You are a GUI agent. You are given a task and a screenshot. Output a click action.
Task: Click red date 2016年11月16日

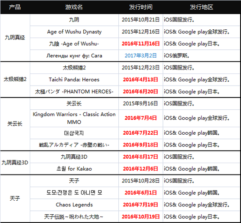(x=141, y=44)
